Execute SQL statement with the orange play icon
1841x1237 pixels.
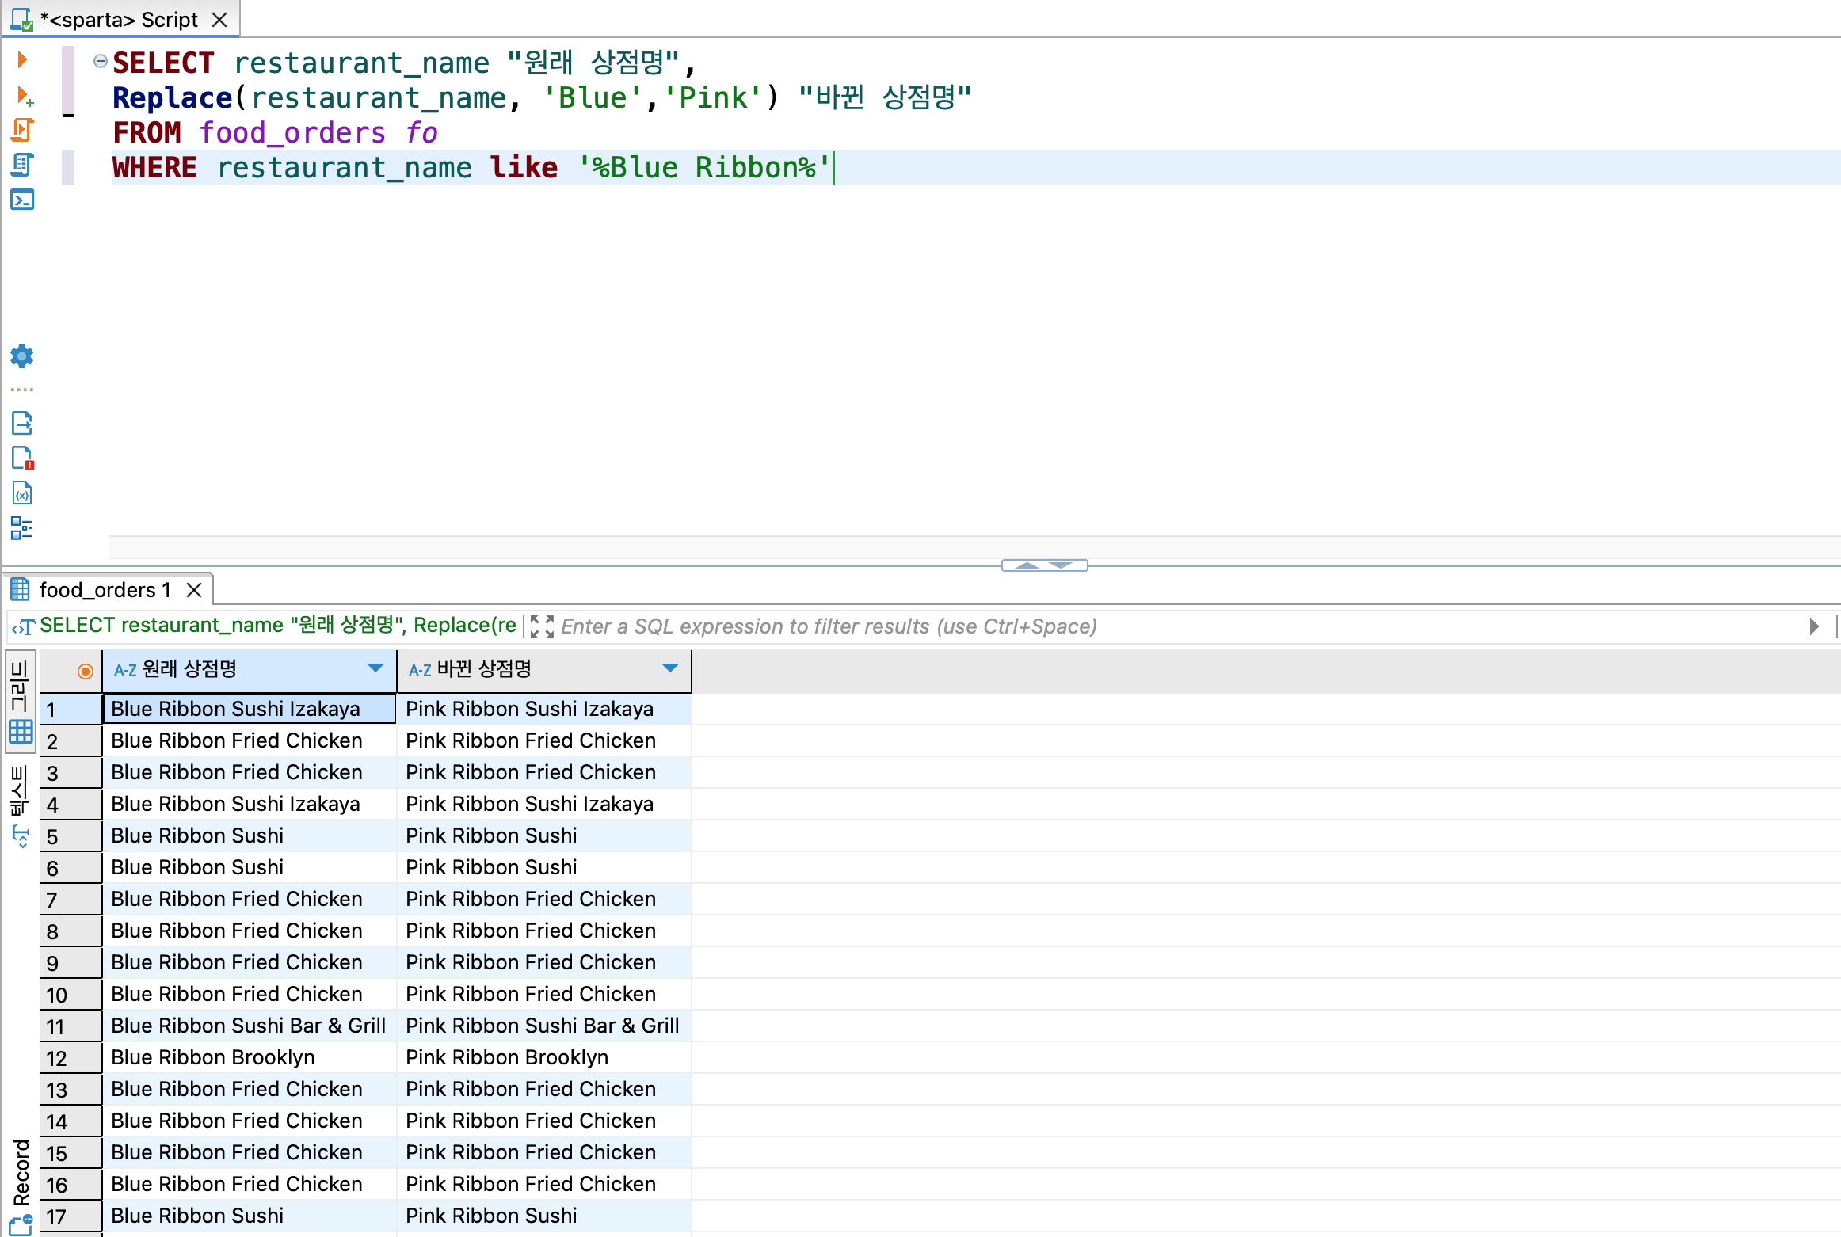click(x=22, y=59)
